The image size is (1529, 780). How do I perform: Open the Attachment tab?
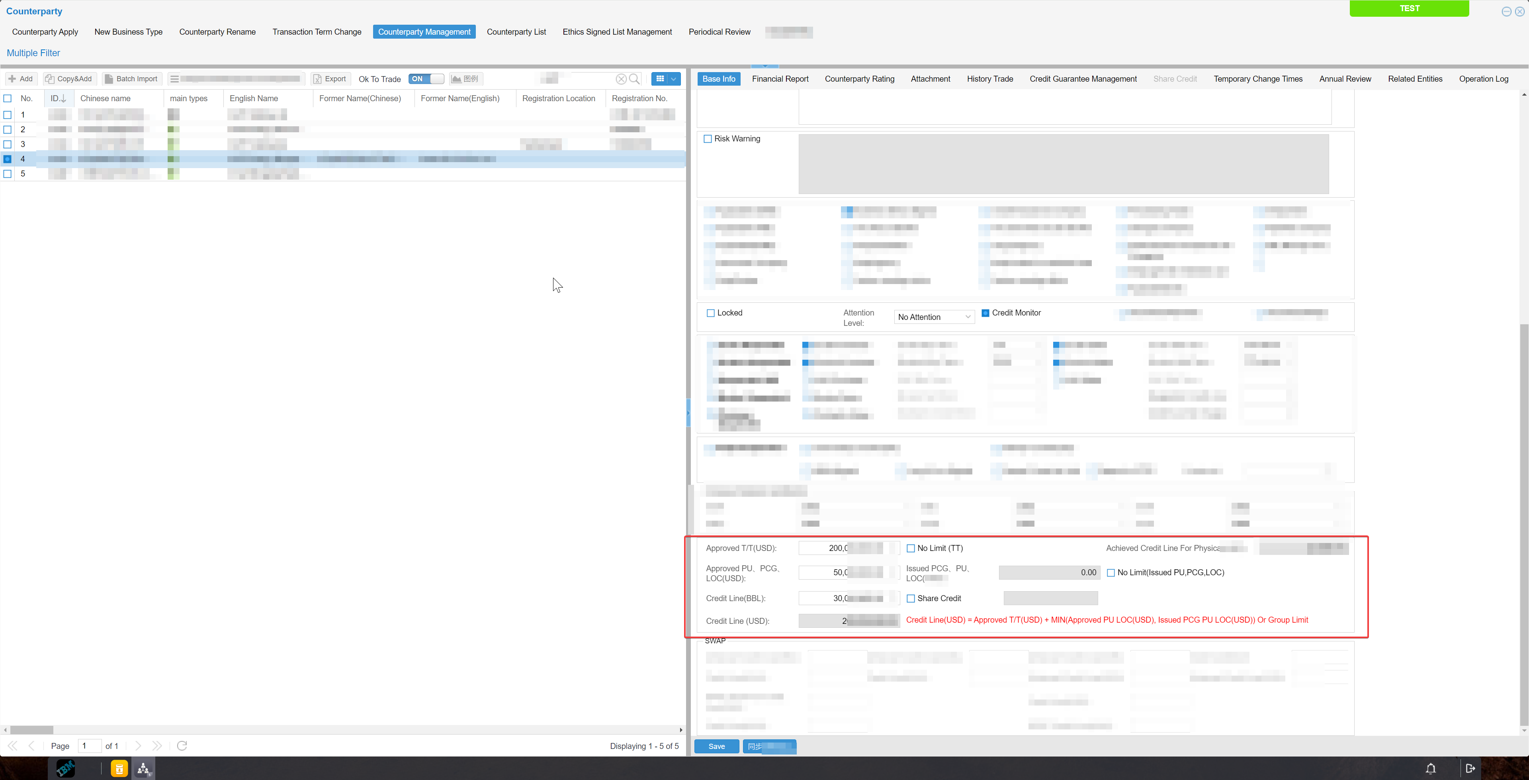930,79
